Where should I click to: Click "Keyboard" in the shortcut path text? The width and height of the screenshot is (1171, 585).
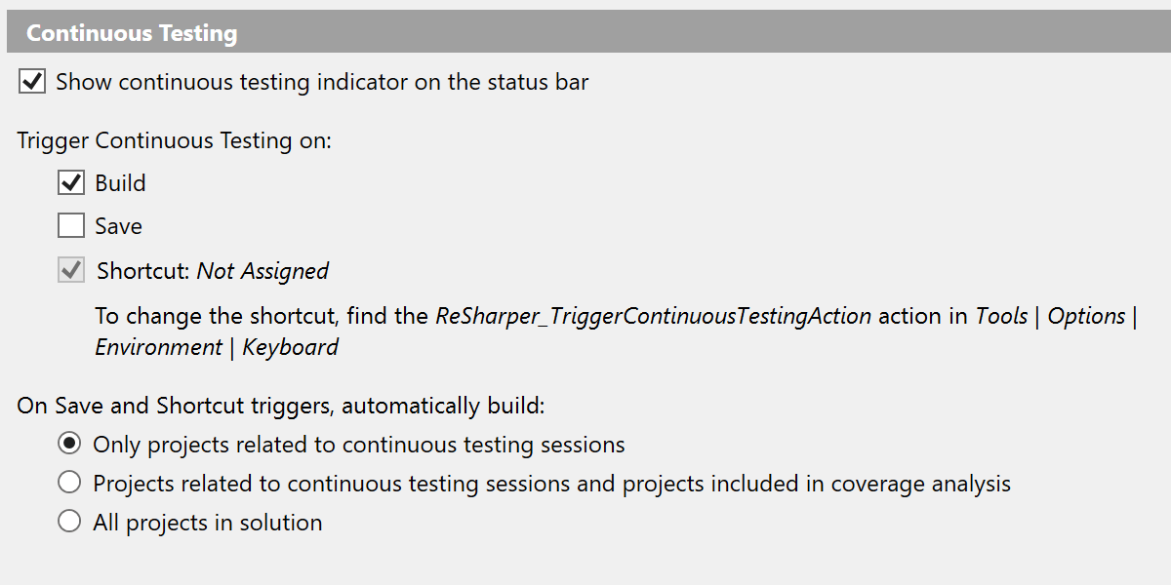coord(291,347)
